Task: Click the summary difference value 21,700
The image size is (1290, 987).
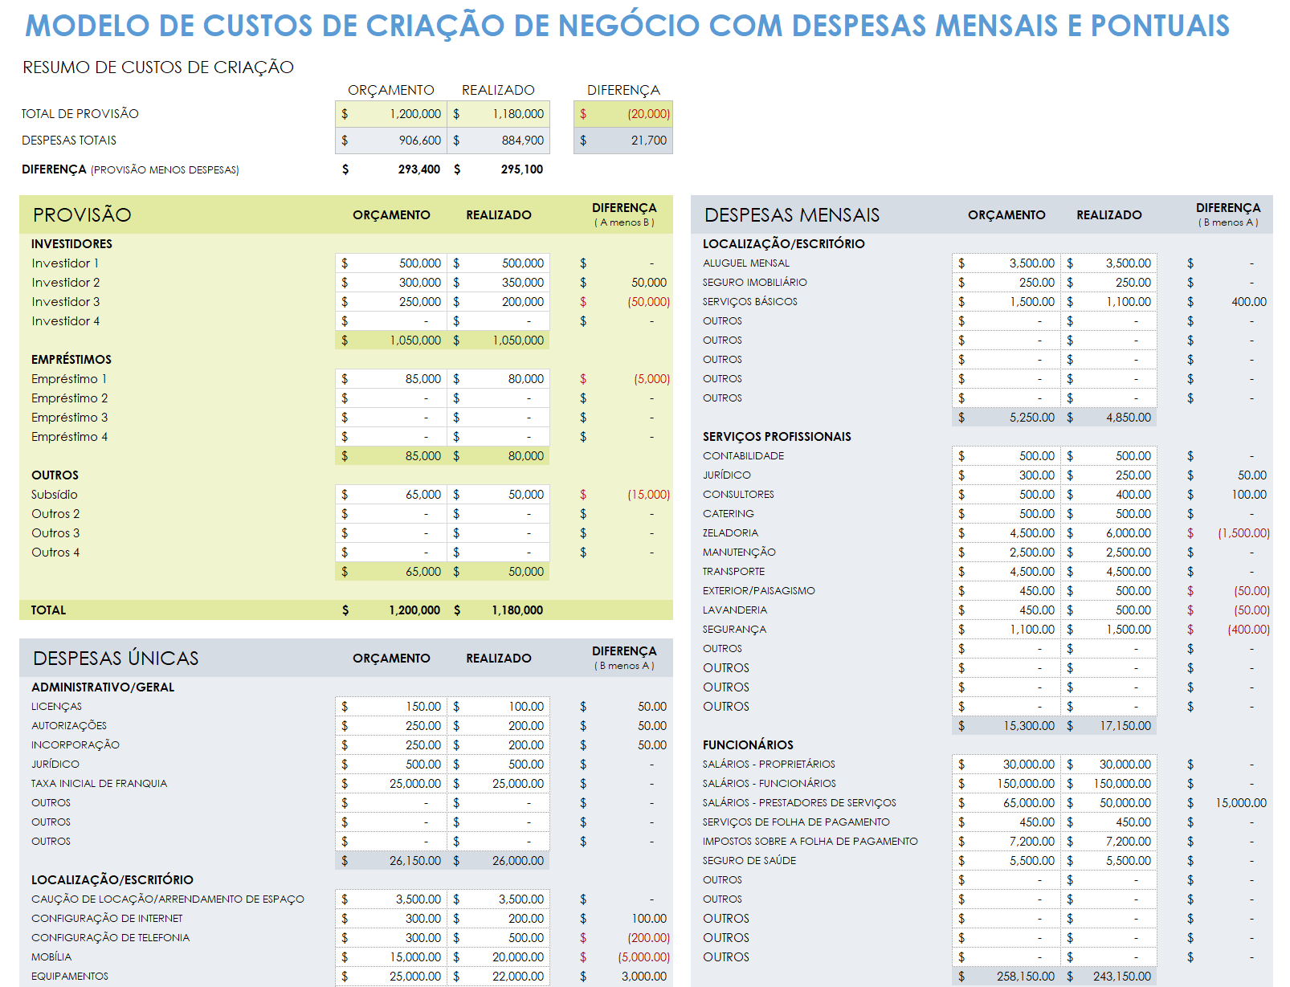Action: pos(623,141)
